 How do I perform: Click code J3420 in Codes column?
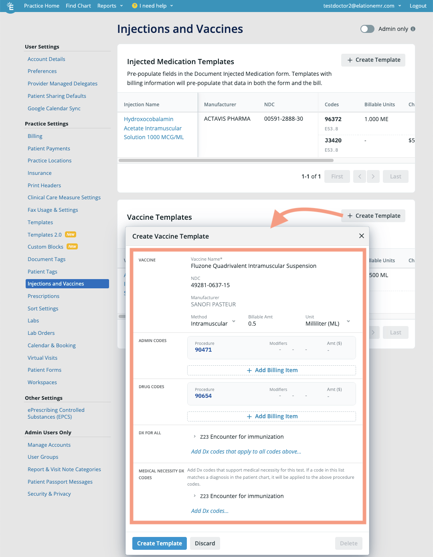[333, 140]
